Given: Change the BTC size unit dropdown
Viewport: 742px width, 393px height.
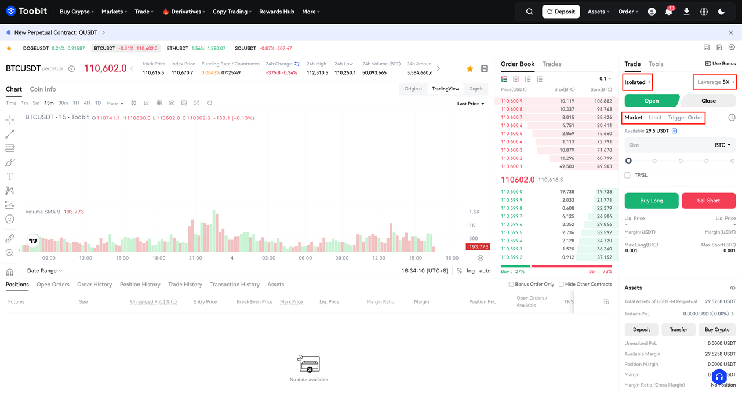Looking at the screenshot, I should (x=723, y=145).
